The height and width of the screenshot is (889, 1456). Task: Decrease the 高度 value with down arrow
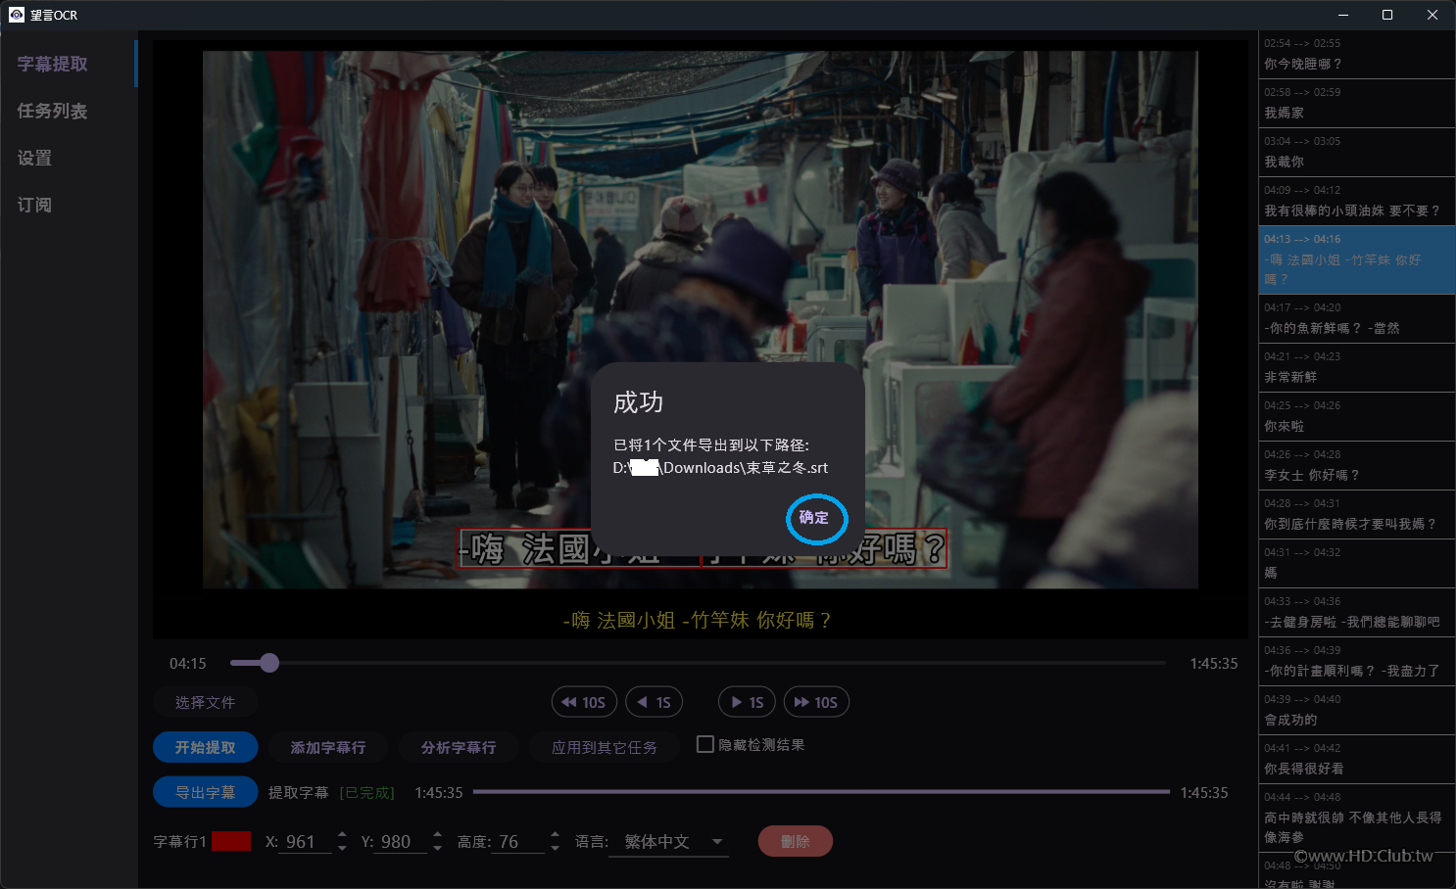[x=555, y=848]
